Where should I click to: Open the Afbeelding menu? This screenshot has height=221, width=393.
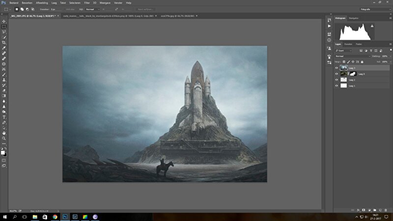click(42, 3)
